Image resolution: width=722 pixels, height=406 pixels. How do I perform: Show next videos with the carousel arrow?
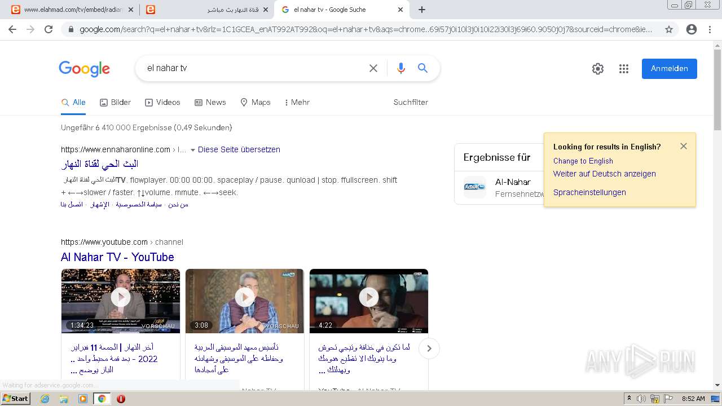click(429, 348)
